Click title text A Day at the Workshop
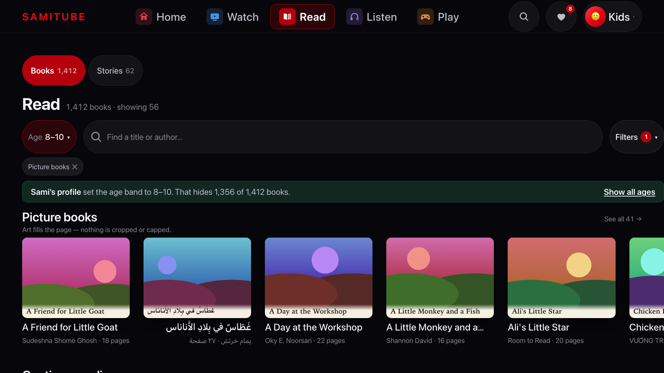Viewport: 664px width, 373px height. click(x=314, y=327)
